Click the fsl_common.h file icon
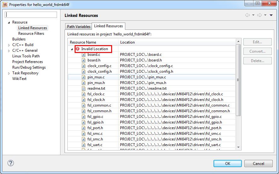 (x=84, y=111)
